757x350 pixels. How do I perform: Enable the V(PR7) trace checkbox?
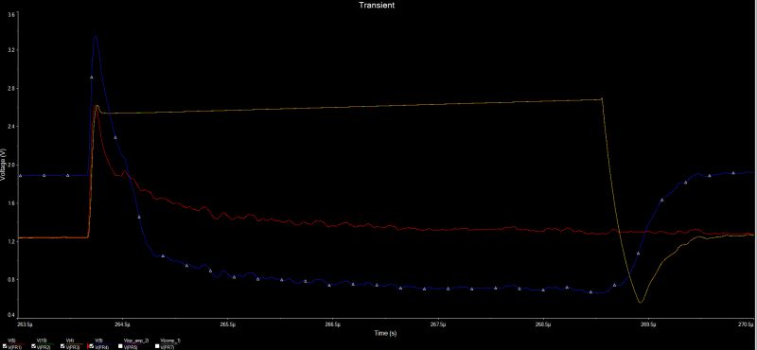click(157, 346)
